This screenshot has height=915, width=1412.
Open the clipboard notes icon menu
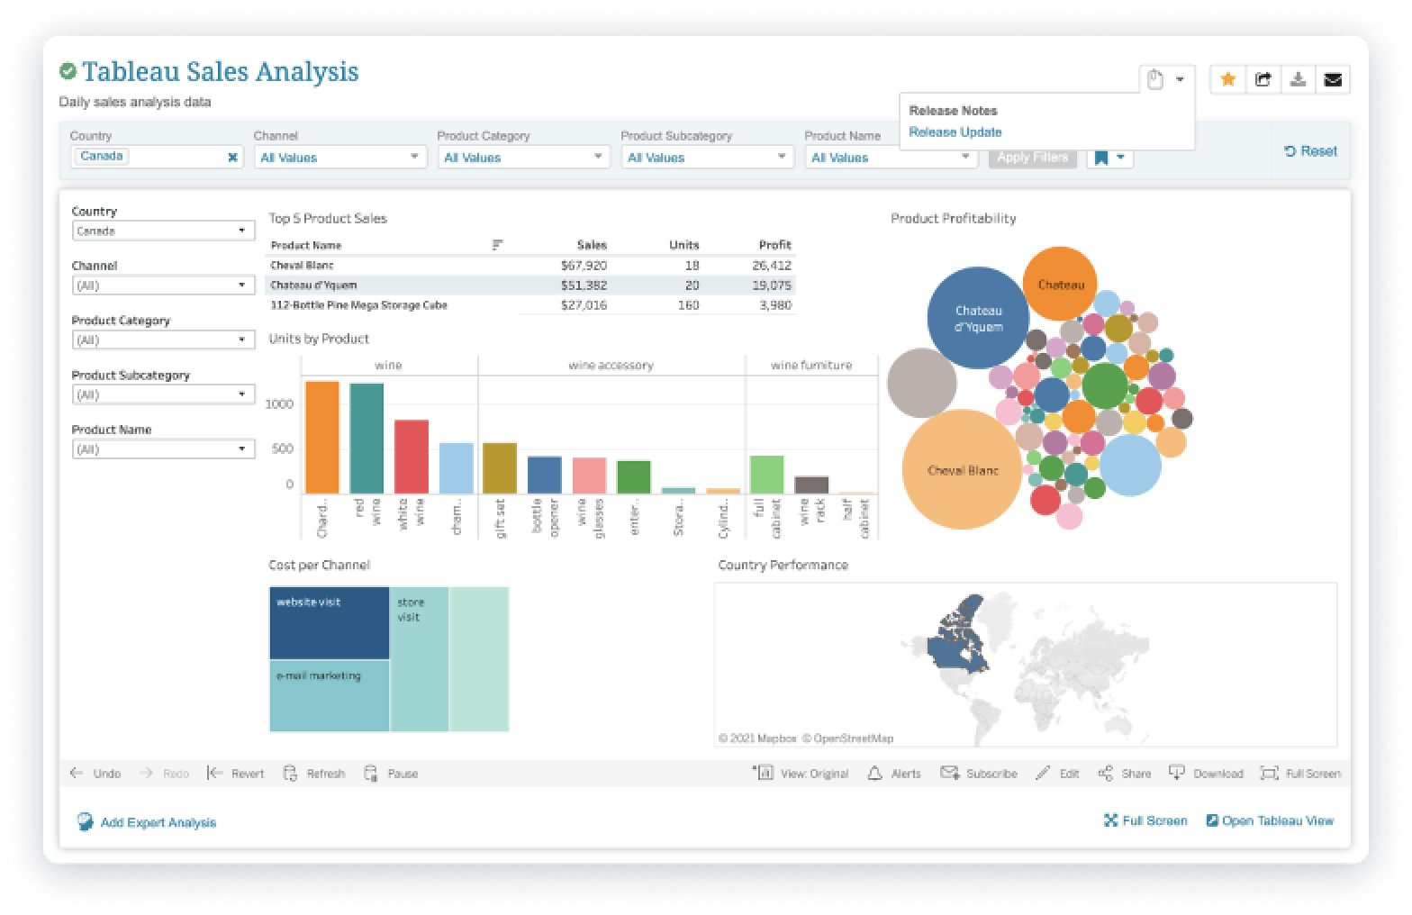[1166, 79]
